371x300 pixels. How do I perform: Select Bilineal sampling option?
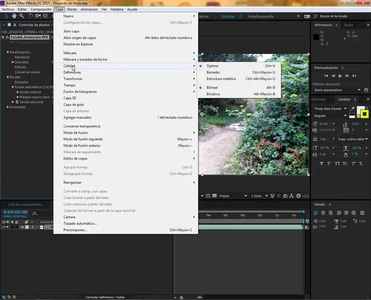[212, 87]
